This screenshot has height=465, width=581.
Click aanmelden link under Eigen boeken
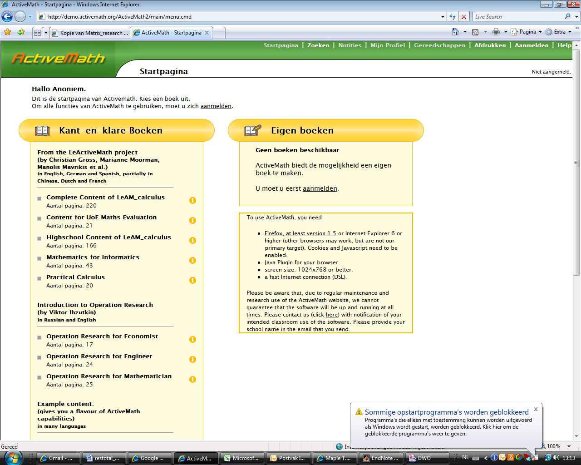point(320,188)
